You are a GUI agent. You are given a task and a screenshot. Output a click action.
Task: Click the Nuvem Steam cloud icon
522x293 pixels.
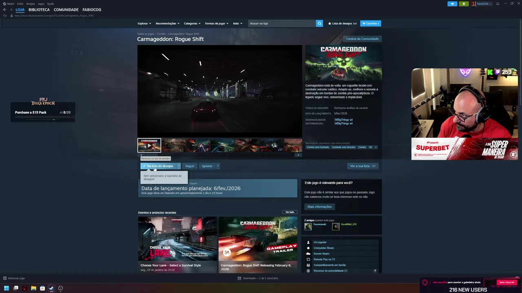click(308, 254)
